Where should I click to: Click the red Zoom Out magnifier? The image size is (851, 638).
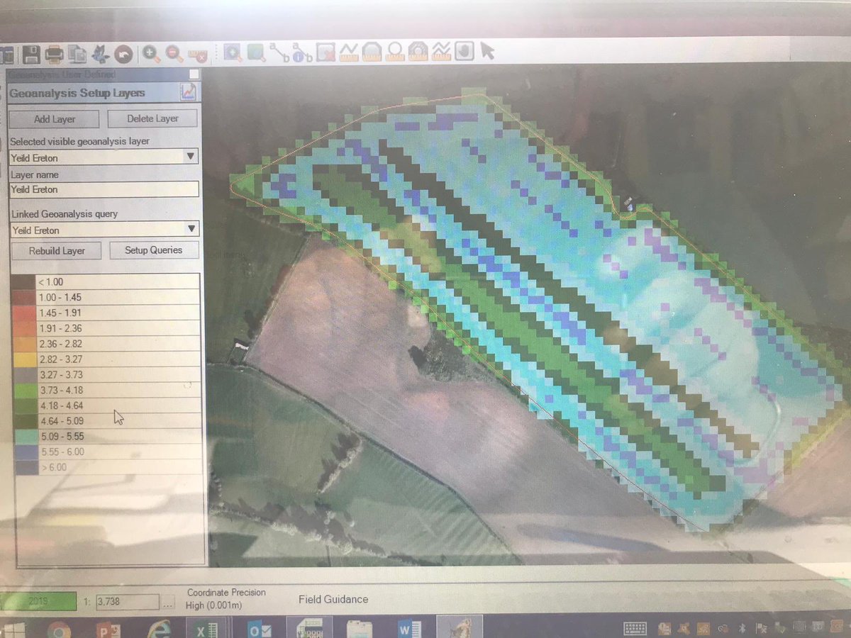(174, 52)
